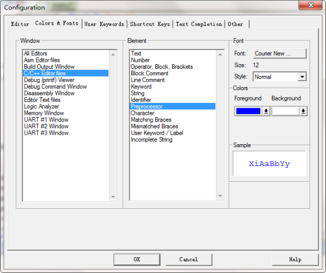
Task: Pick Debug (printf) Viewer entry
Action: pyautogui.click(x=66, y=80)
